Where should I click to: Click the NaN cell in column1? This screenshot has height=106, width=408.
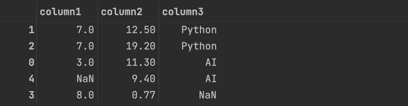pos(85,79)
